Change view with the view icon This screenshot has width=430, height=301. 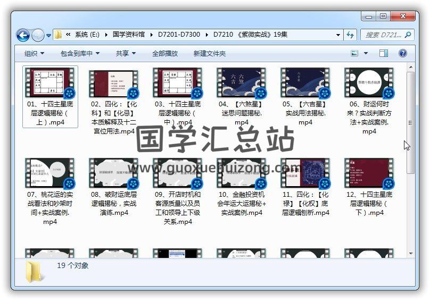click(x=354, y=53)
